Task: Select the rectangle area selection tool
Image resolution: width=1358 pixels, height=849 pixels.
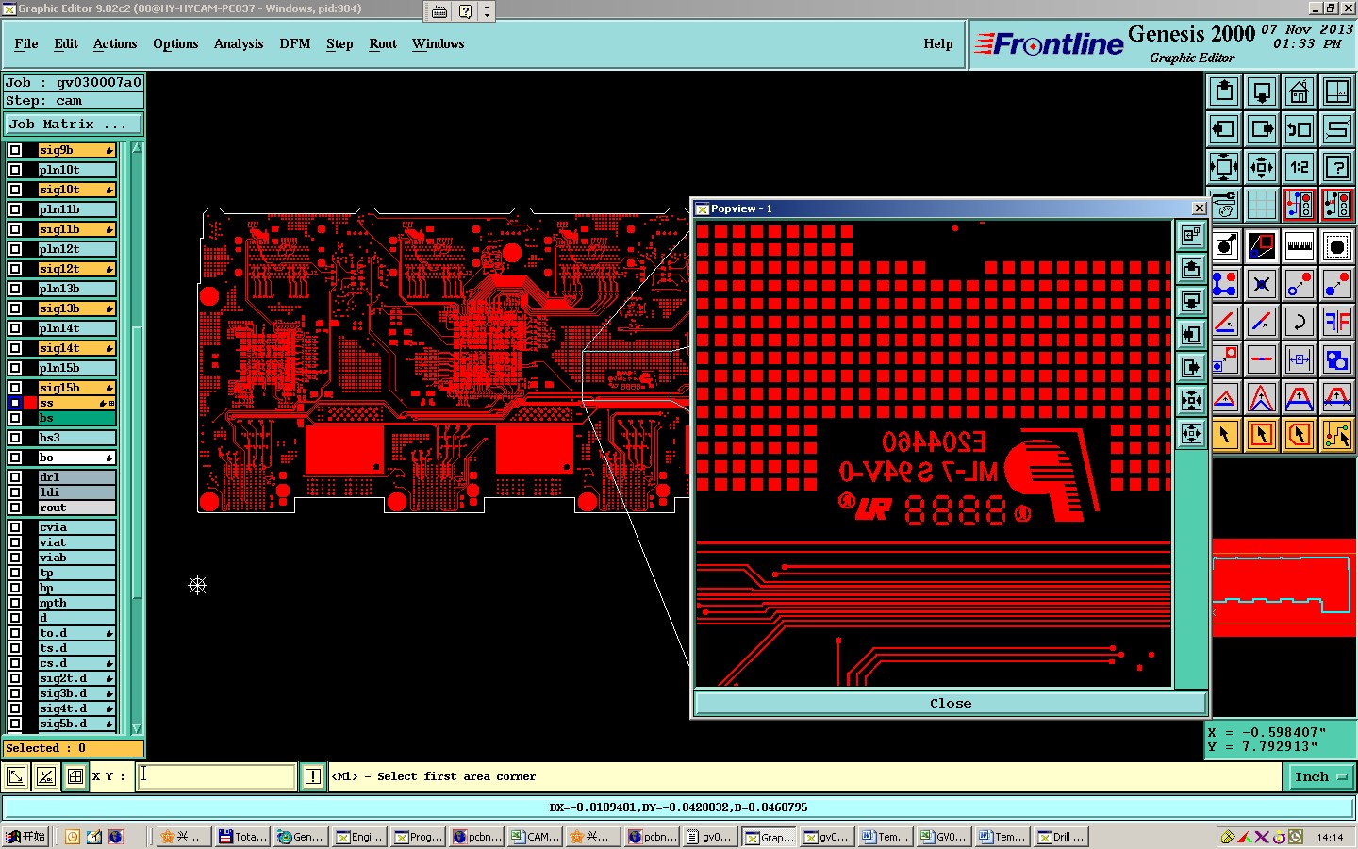Action: [1262, 435]
